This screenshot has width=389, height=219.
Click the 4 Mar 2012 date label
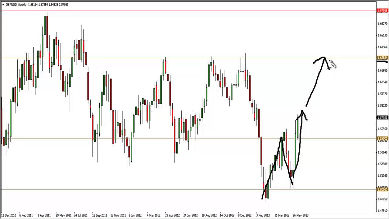(x=153, y=215)
